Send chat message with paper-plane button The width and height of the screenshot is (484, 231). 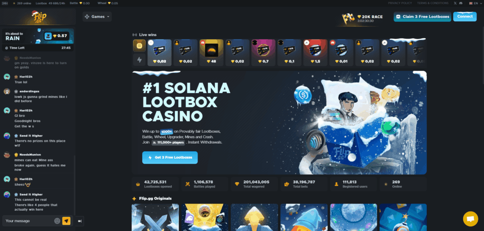pyautogui.click(x=66, y=221)
